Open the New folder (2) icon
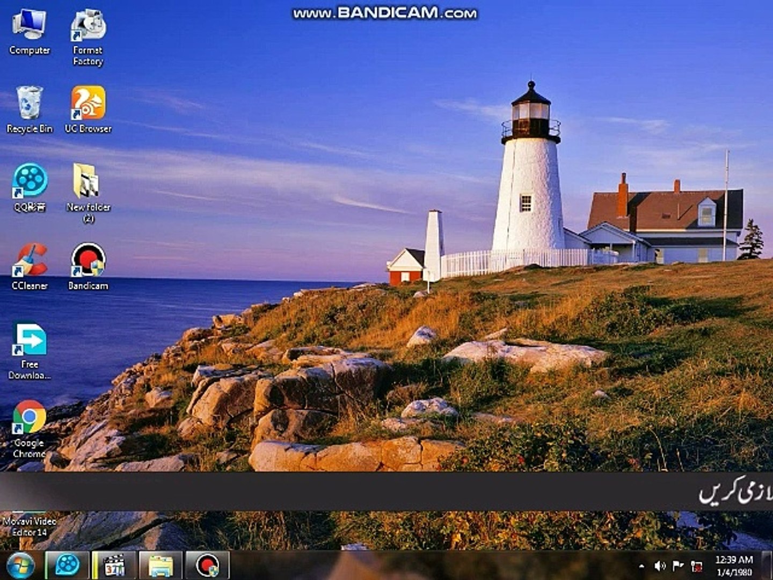This screenshot has height=580, width=773. (x=88, y=183)
